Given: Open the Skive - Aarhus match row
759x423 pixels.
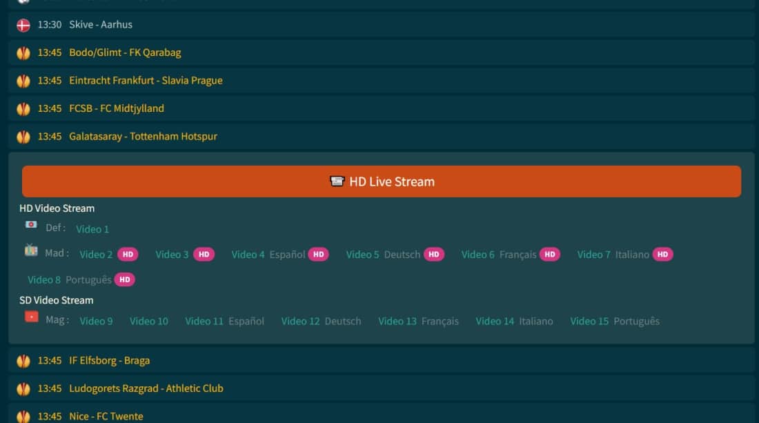Looking at the screenshot, I should tap(382, 25).
